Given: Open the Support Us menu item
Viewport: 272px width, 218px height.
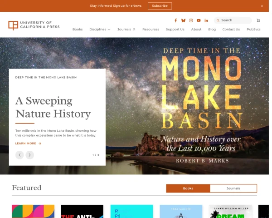Looking at the screenshot, I should (x=175, y=30).
